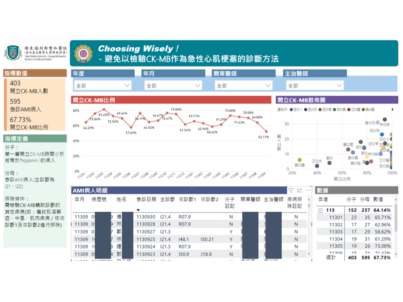Click scatter point labeled 蔡O鑫
The height and width of the screenshot is (302, 403).
tap(300, 160)
